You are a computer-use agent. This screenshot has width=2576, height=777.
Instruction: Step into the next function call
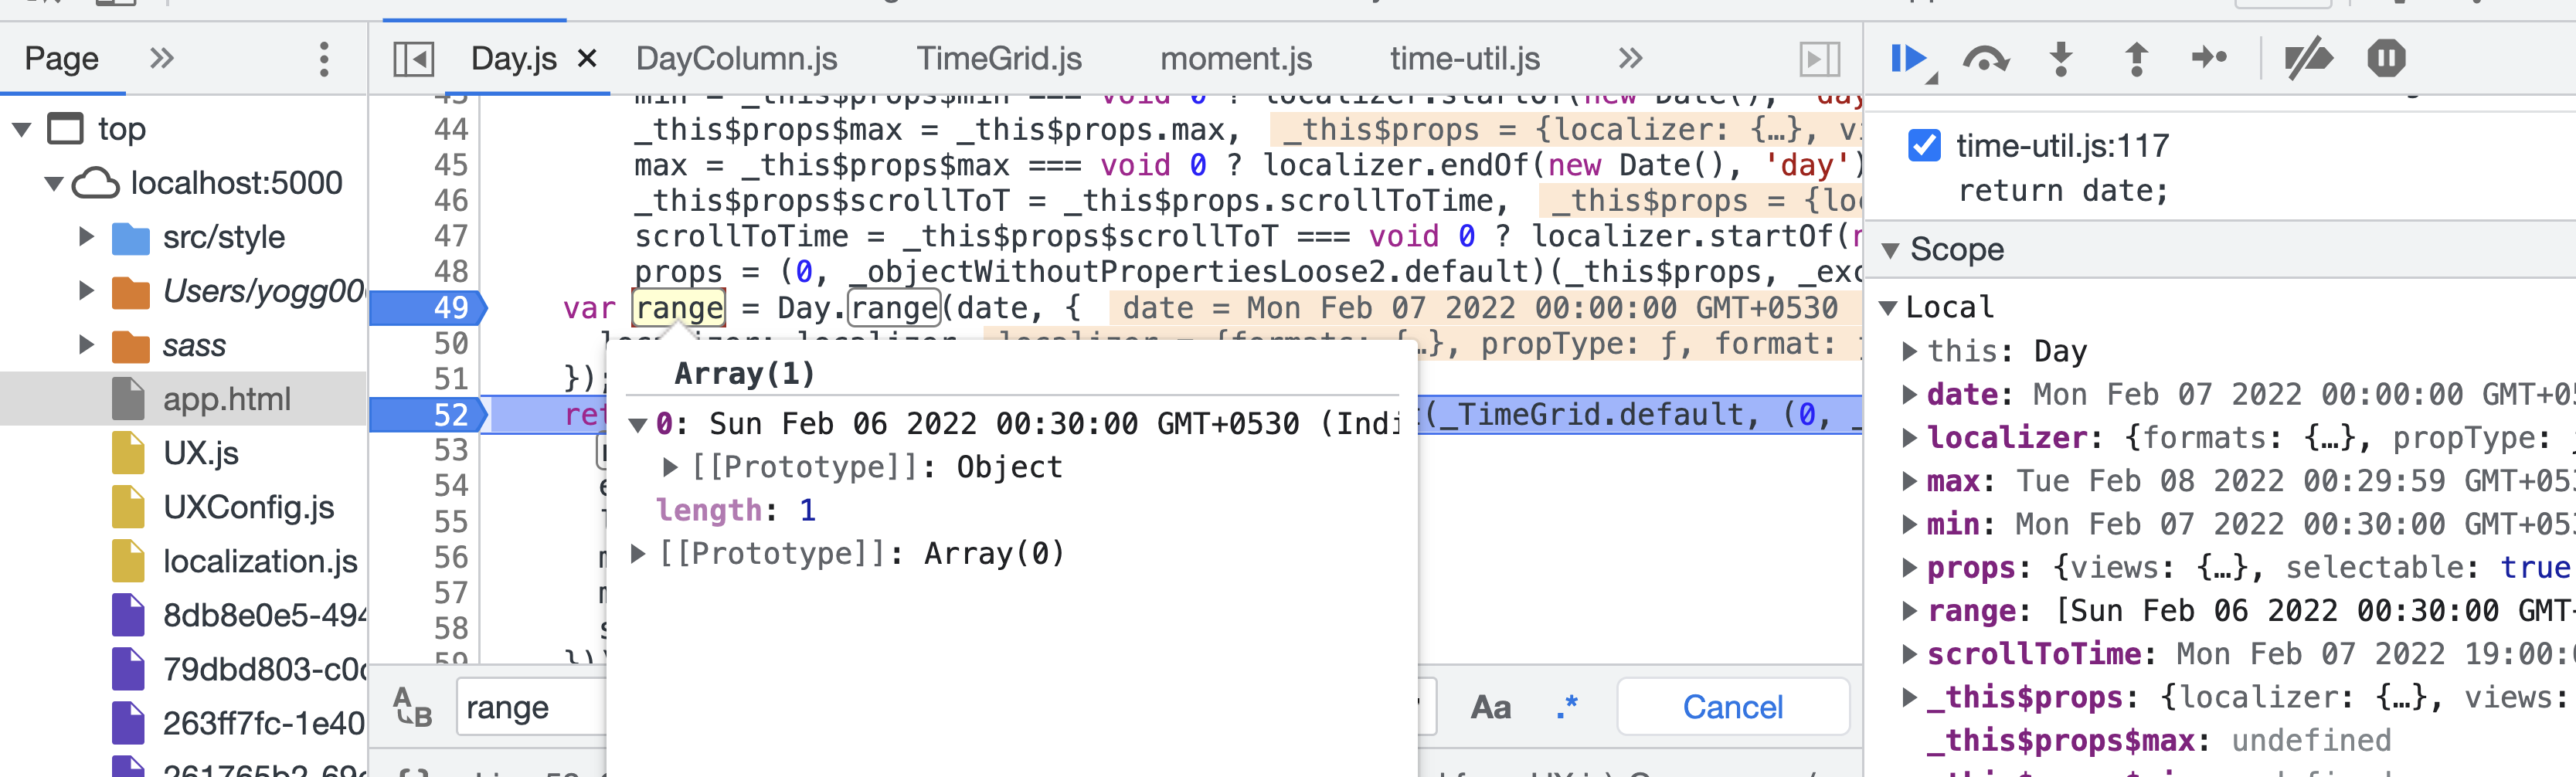click(x=2062, y=58)
